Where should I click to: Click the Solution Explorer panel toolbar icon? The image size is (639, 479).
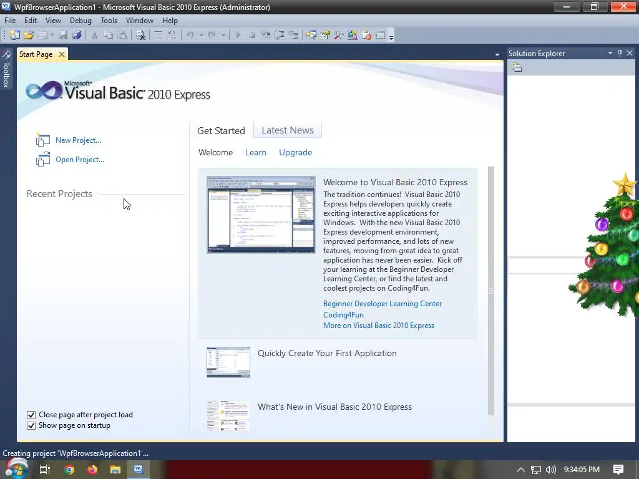pos(517,67)
